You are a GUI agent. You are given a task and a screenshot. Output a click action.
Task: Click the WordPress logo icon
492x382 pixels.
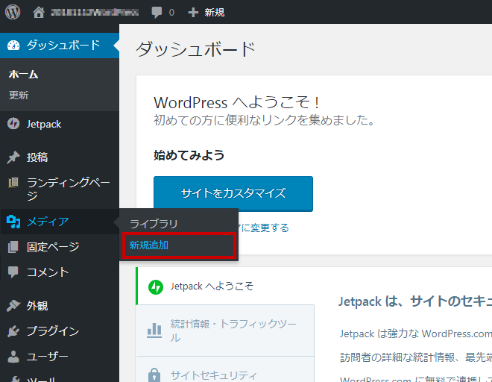click(x=13, y=12)
